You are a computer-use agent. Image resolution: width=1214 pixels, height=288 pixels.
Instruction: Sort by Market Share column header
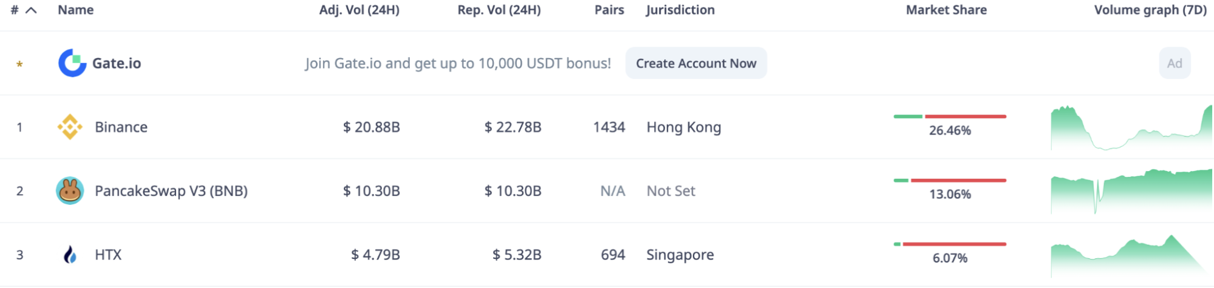(946, 10)
